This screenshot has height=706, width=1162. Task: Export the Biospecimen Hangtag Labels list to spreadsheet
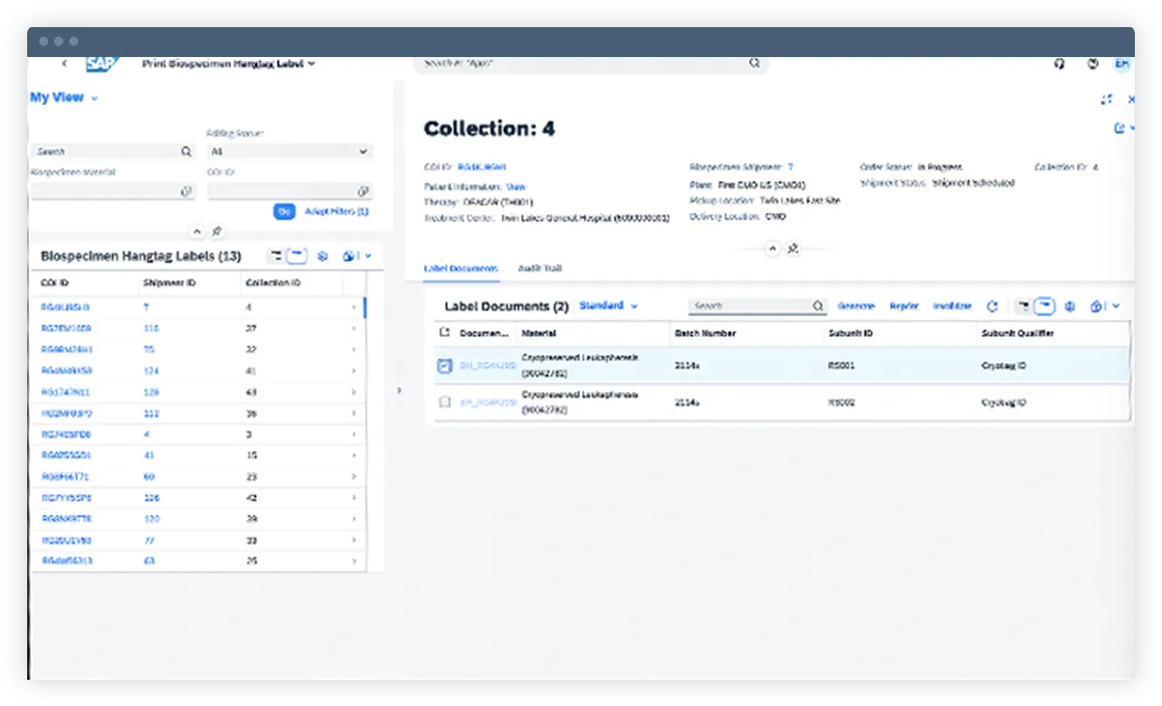tap(348, 256)
